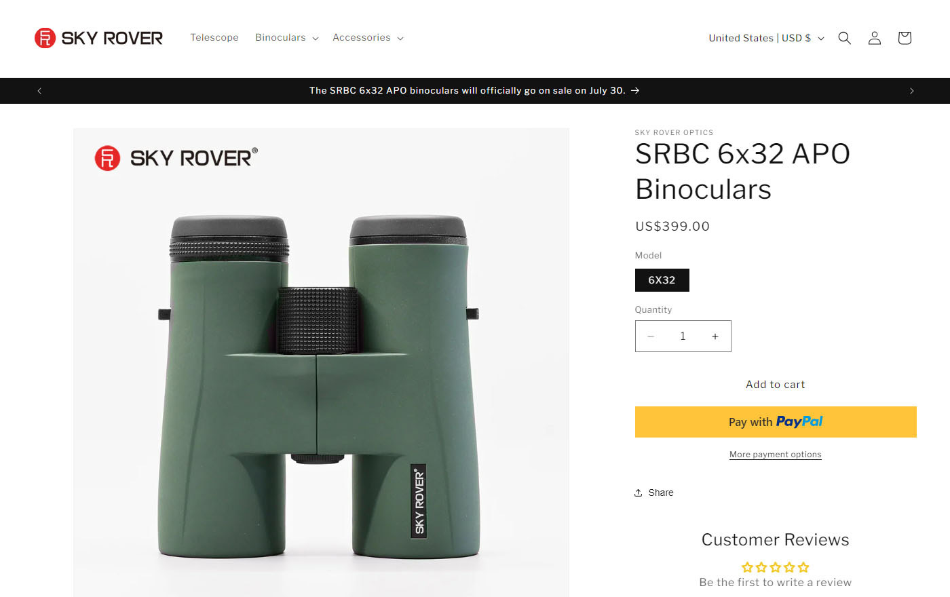Open More payment options link

776,455
